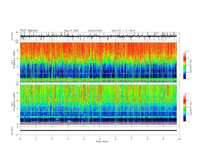Click the "-4" tick on ch.2 color bar
This screenshot has height=156, width=202.
coord(188,100)
